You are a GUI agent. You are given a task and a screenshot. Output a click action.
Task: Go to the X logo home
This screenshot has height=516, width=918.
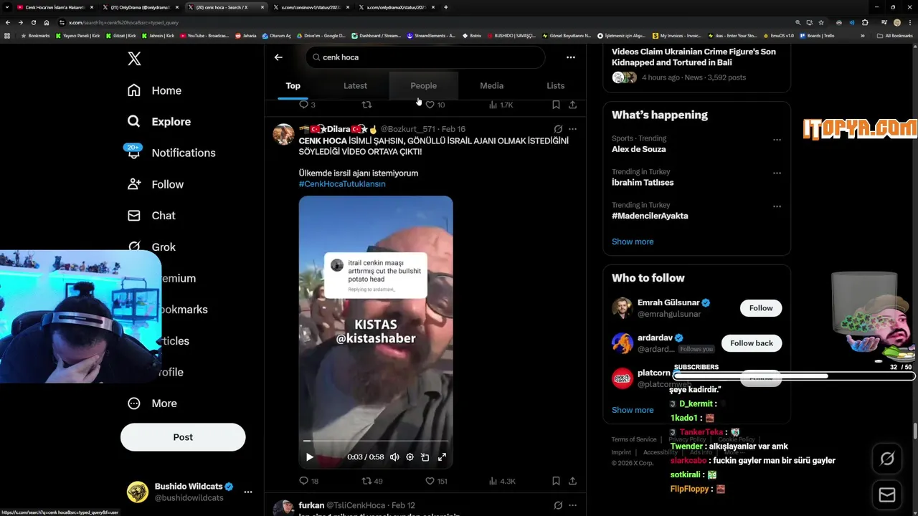[134, 59]
